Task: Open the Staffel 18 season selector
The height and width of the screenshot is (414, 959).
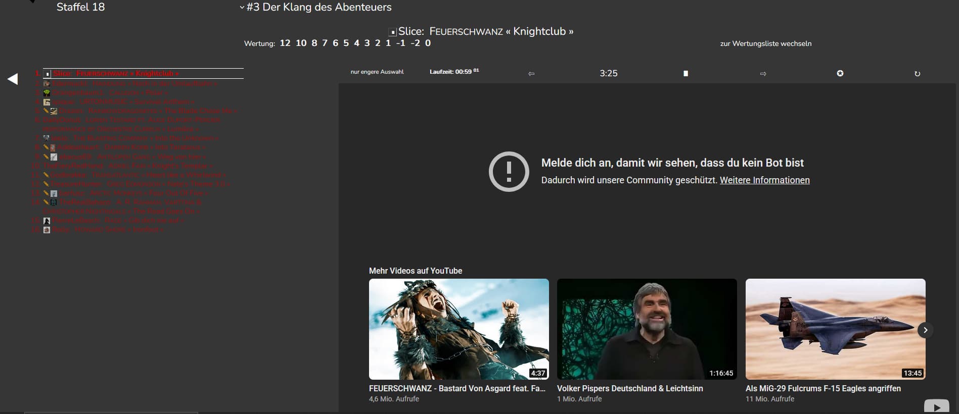Action: point(80,7)
